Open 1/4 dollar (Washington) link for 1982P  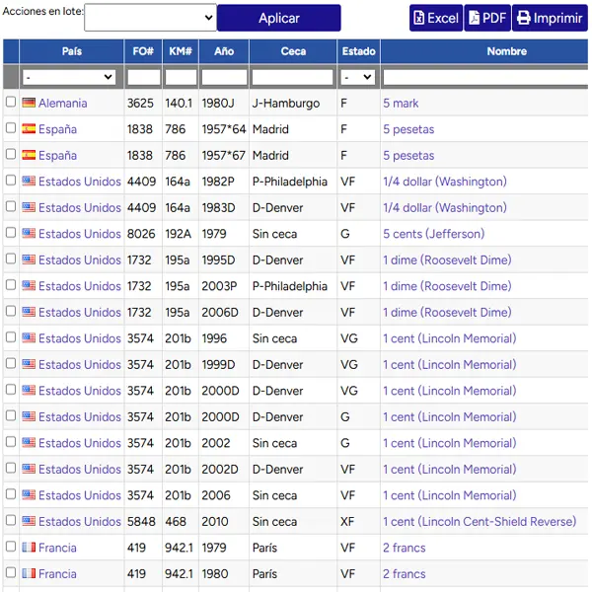click(445, 182)
